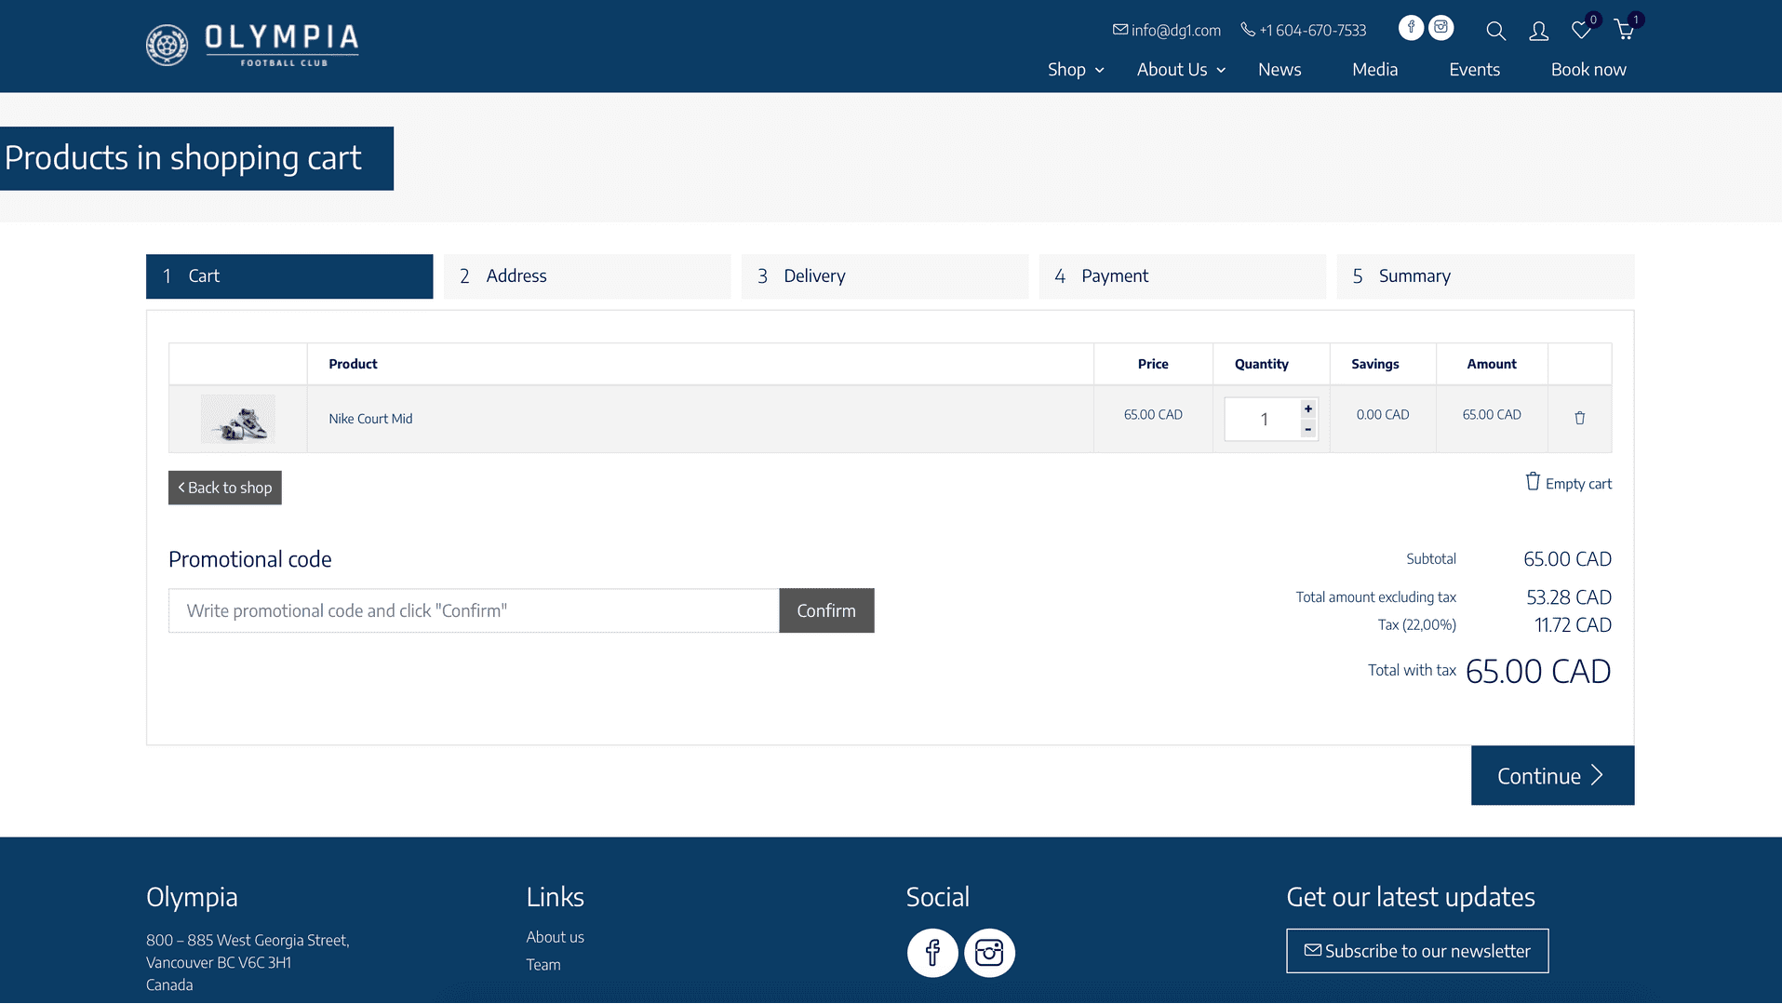Open the user account icon

pyautogui.click(x=1539, y=31)
